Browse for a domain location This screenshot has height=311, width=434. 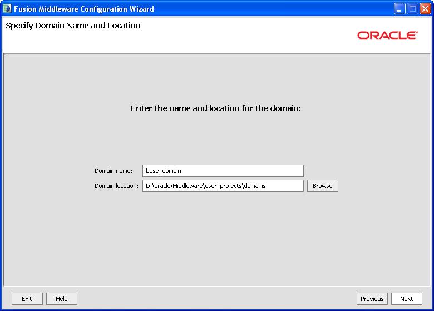(x=323, y=186)
